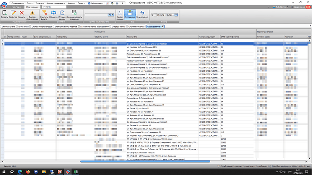Open the Отчеты menu
312x175 pixels.
point(40,3)
